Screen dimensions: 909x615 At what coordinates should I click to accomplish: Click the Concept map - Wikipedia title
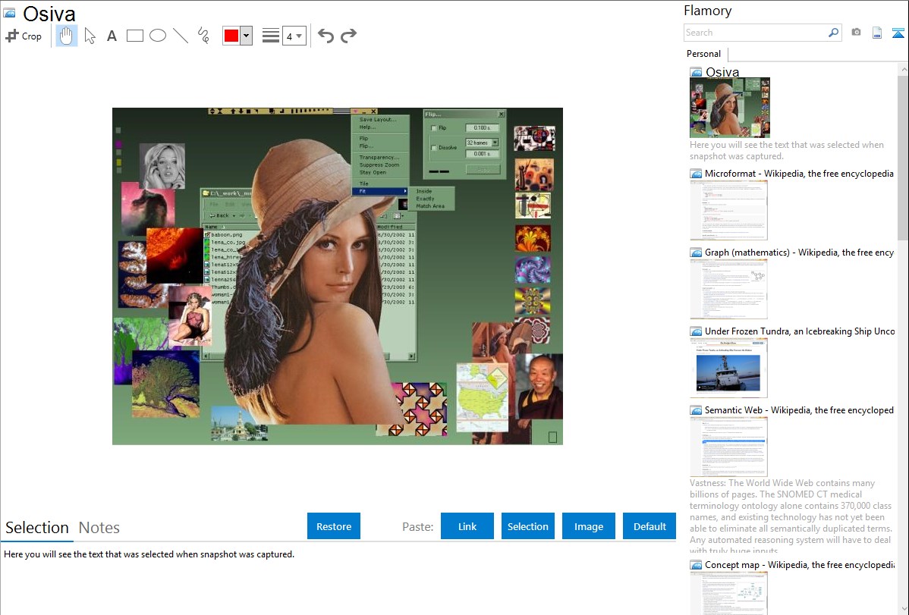(799, 564)
